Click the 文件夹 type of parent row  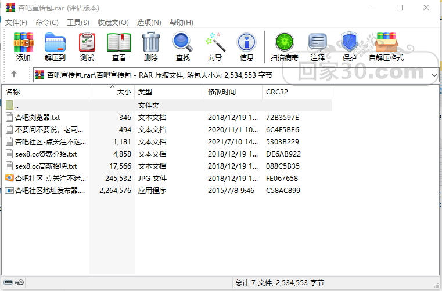(149, 106)
